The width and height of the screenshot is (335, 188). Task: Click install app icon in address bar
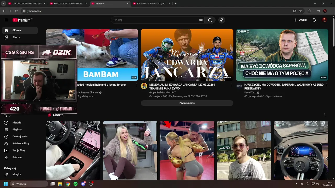295,11
